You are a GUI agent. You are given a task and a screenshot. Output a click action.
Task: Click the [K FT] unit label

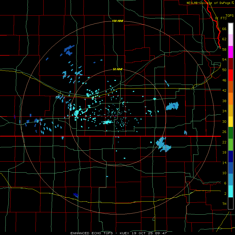(x=221, y=18)
